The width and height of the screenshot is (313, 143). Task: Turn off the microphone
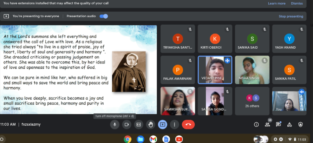pos(115,124)
